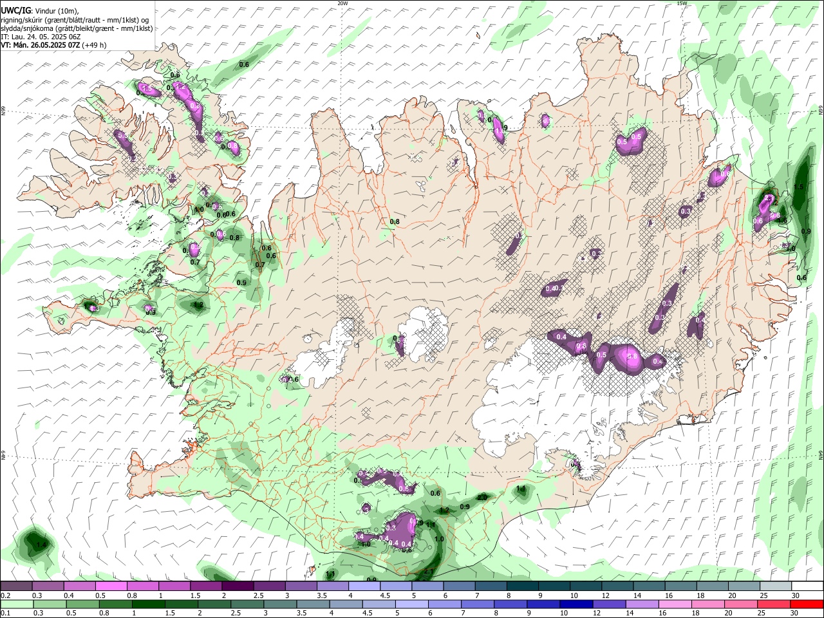Click the '0.7' value at the head of Hrútafjörður
This screenshot has width=824, height=618.
click(x=260, y=265)
